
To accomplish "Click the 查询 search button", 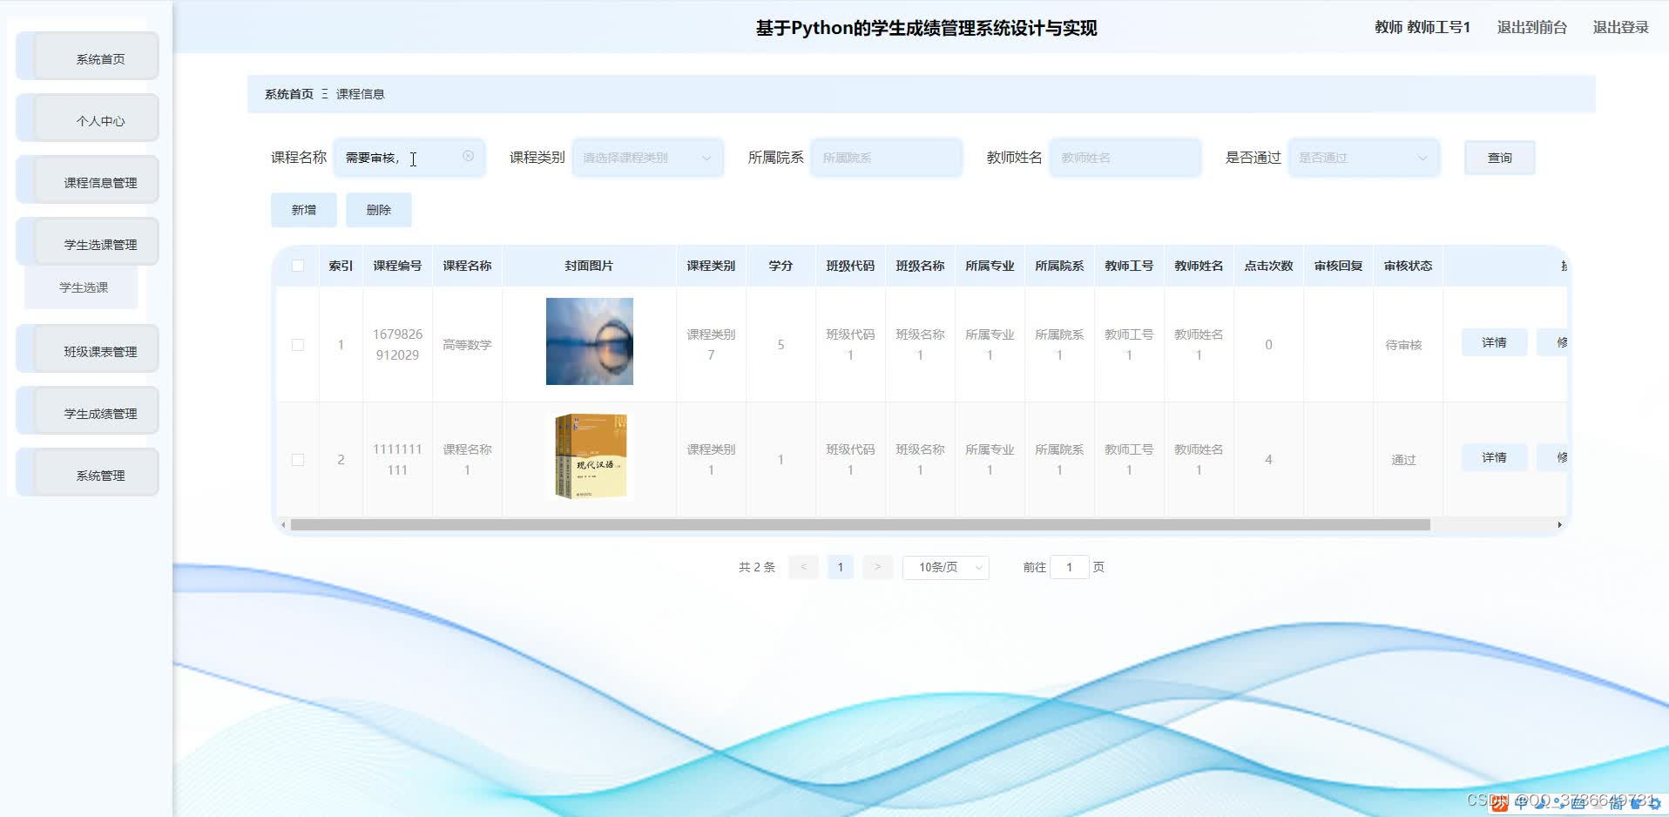I will [1499, 158].
